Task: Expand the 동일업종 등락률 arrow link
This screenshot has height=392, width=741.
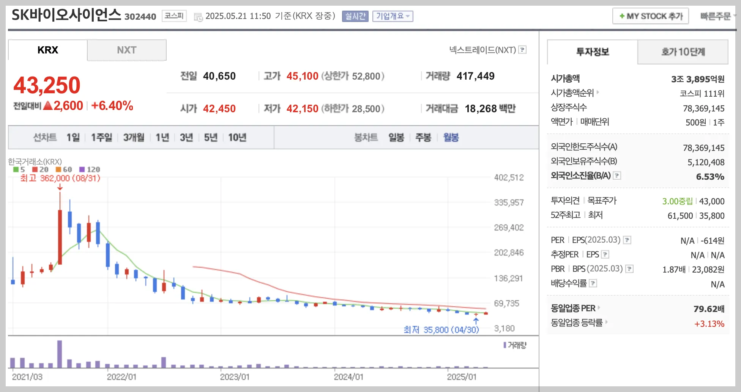Action: tap(606, 322)
